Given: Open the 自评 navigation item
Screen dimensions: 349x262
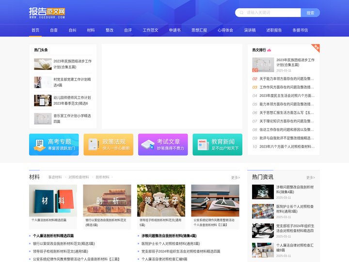Looking at the screenshot, I should (x=128, y=30).
